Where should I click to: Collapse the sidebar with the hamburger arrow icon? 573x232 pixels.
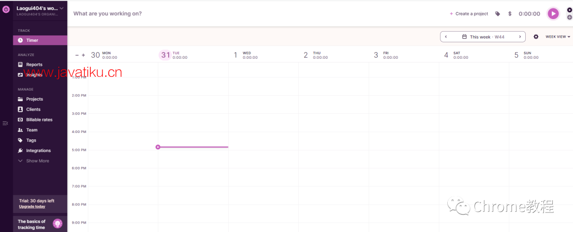(x=5, y=123)
